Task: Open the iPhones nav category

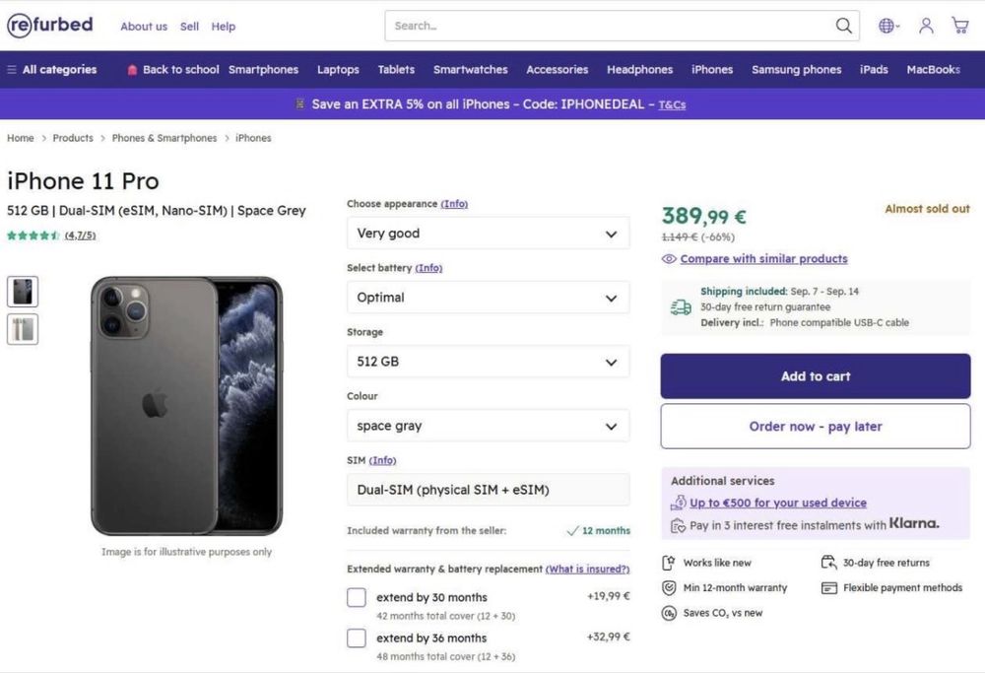Action: (x=712, y=70)
